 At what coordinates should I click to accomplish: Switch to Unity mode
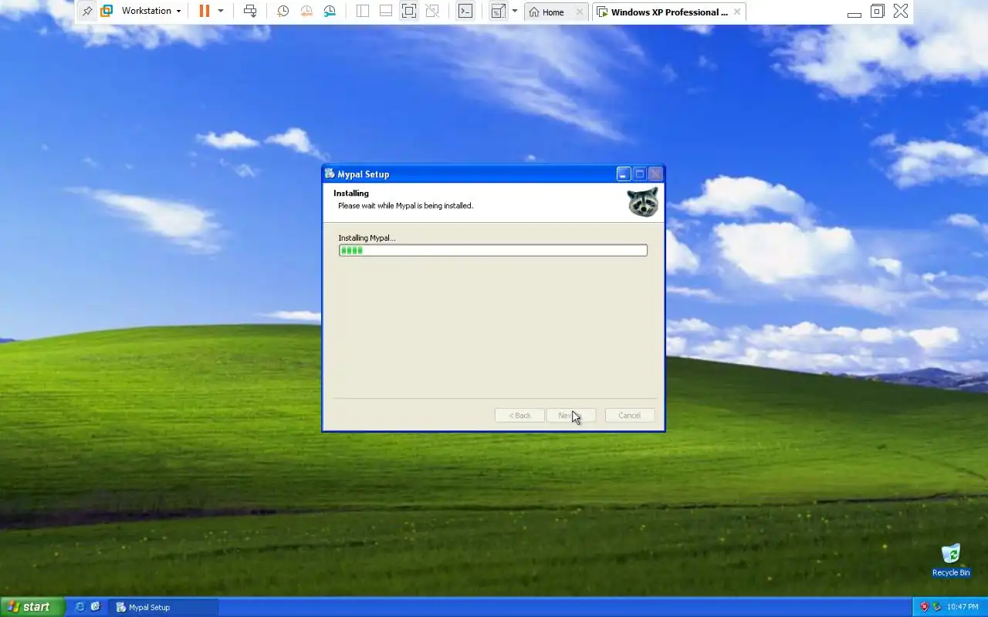(432, 12)
